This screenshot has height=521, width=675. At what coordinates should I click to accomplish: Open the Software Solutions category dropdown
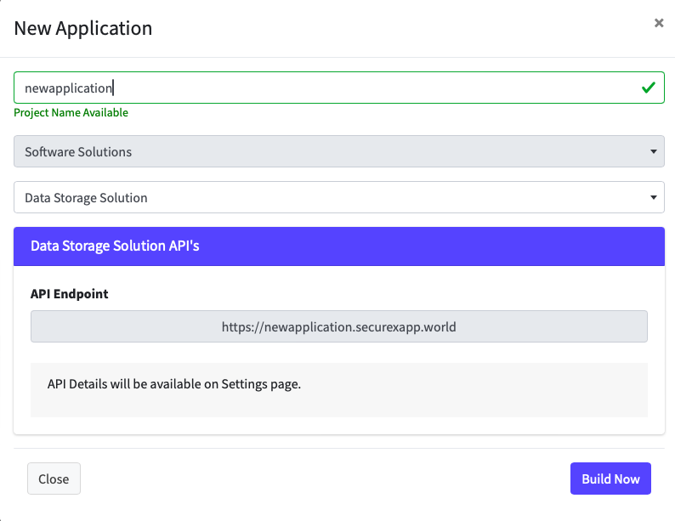point(338,152)
